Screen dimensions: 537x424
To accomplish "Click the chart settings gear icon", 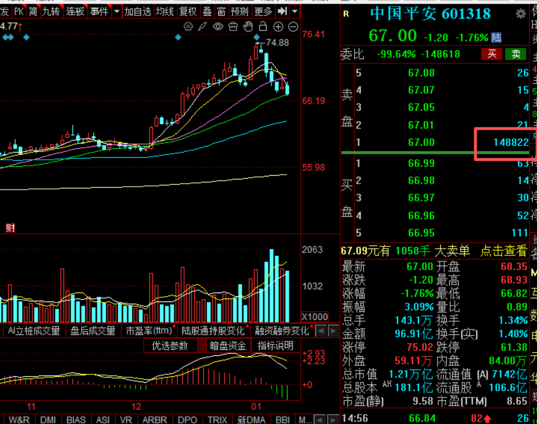I will click(188, 26).
